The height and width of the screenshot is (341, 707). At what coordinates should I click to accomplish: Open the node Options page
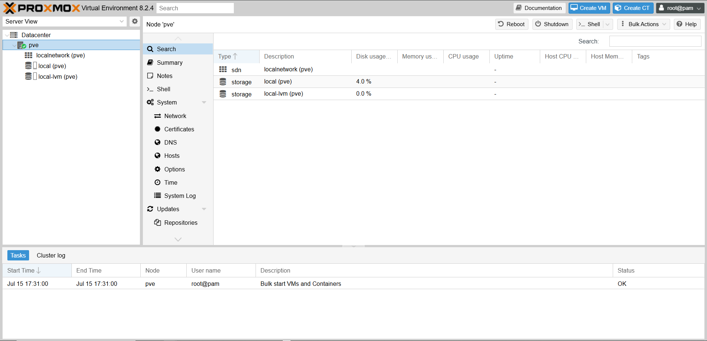(174, 169)
